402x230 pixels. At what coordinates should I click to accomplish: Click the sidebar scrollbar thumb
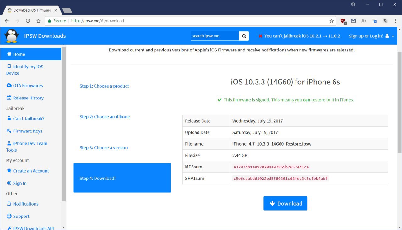coord(64,124)
